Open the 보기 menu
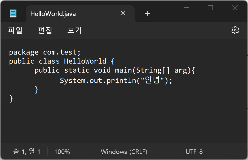Viewport: 248px width, 160px height. point(74,30)
